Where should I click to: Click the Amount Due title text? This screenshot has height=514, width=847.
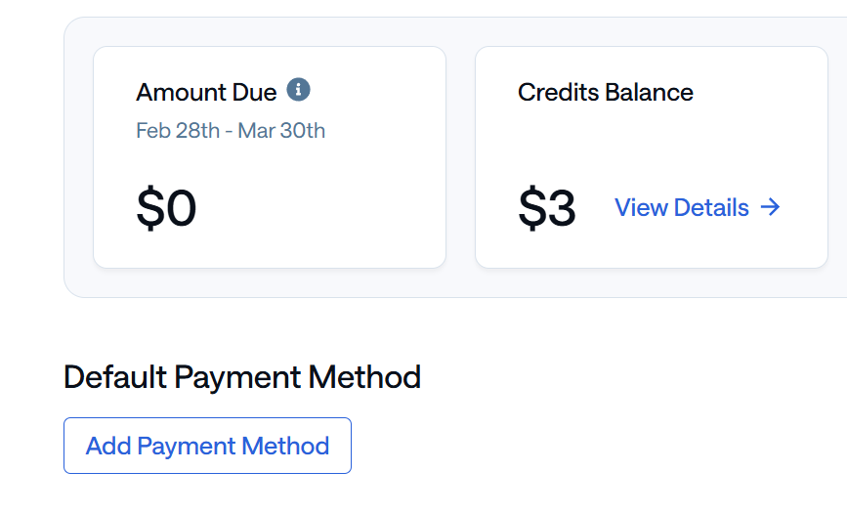(206, 93)
